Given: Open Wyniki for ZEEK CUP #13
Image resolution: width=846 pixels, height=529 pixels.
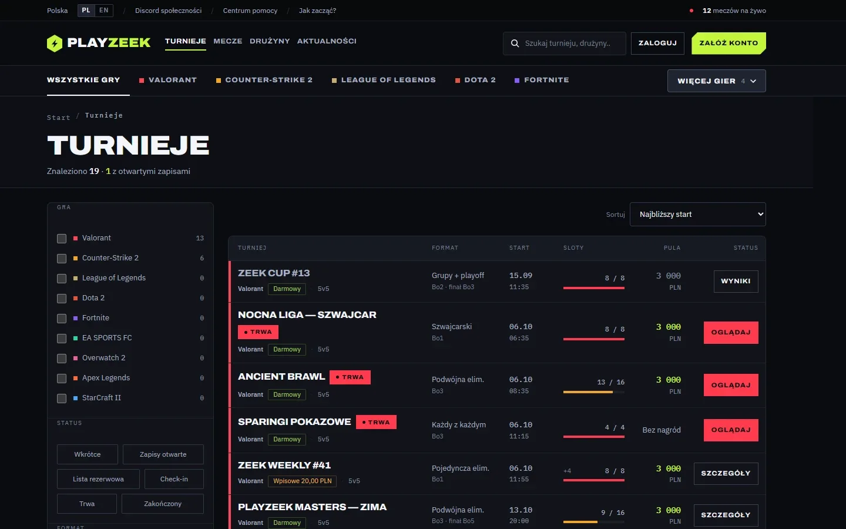Looking at the screenshot, I should pos(736,282).
